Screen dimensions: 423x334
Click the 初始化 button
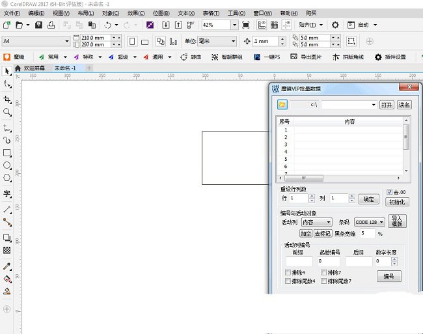pos(397,202)
